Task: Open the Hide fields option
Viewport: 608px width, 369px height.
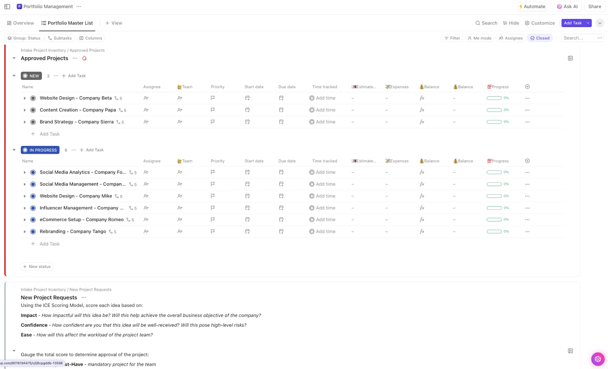Action: tap(511, 23)
